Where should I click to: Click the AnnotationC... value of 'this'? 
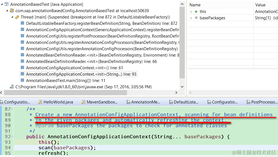(x=266, y=12)
